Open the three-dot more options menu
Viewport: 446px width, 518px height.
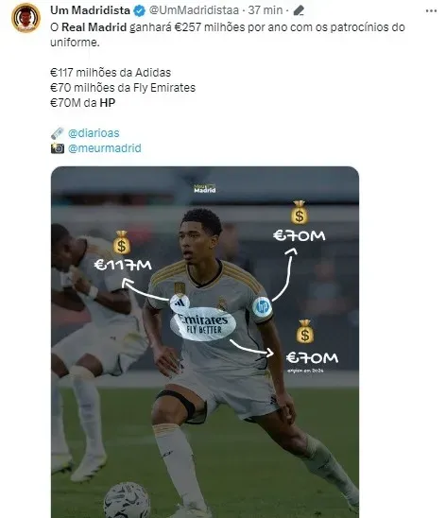tap(431, 11)
